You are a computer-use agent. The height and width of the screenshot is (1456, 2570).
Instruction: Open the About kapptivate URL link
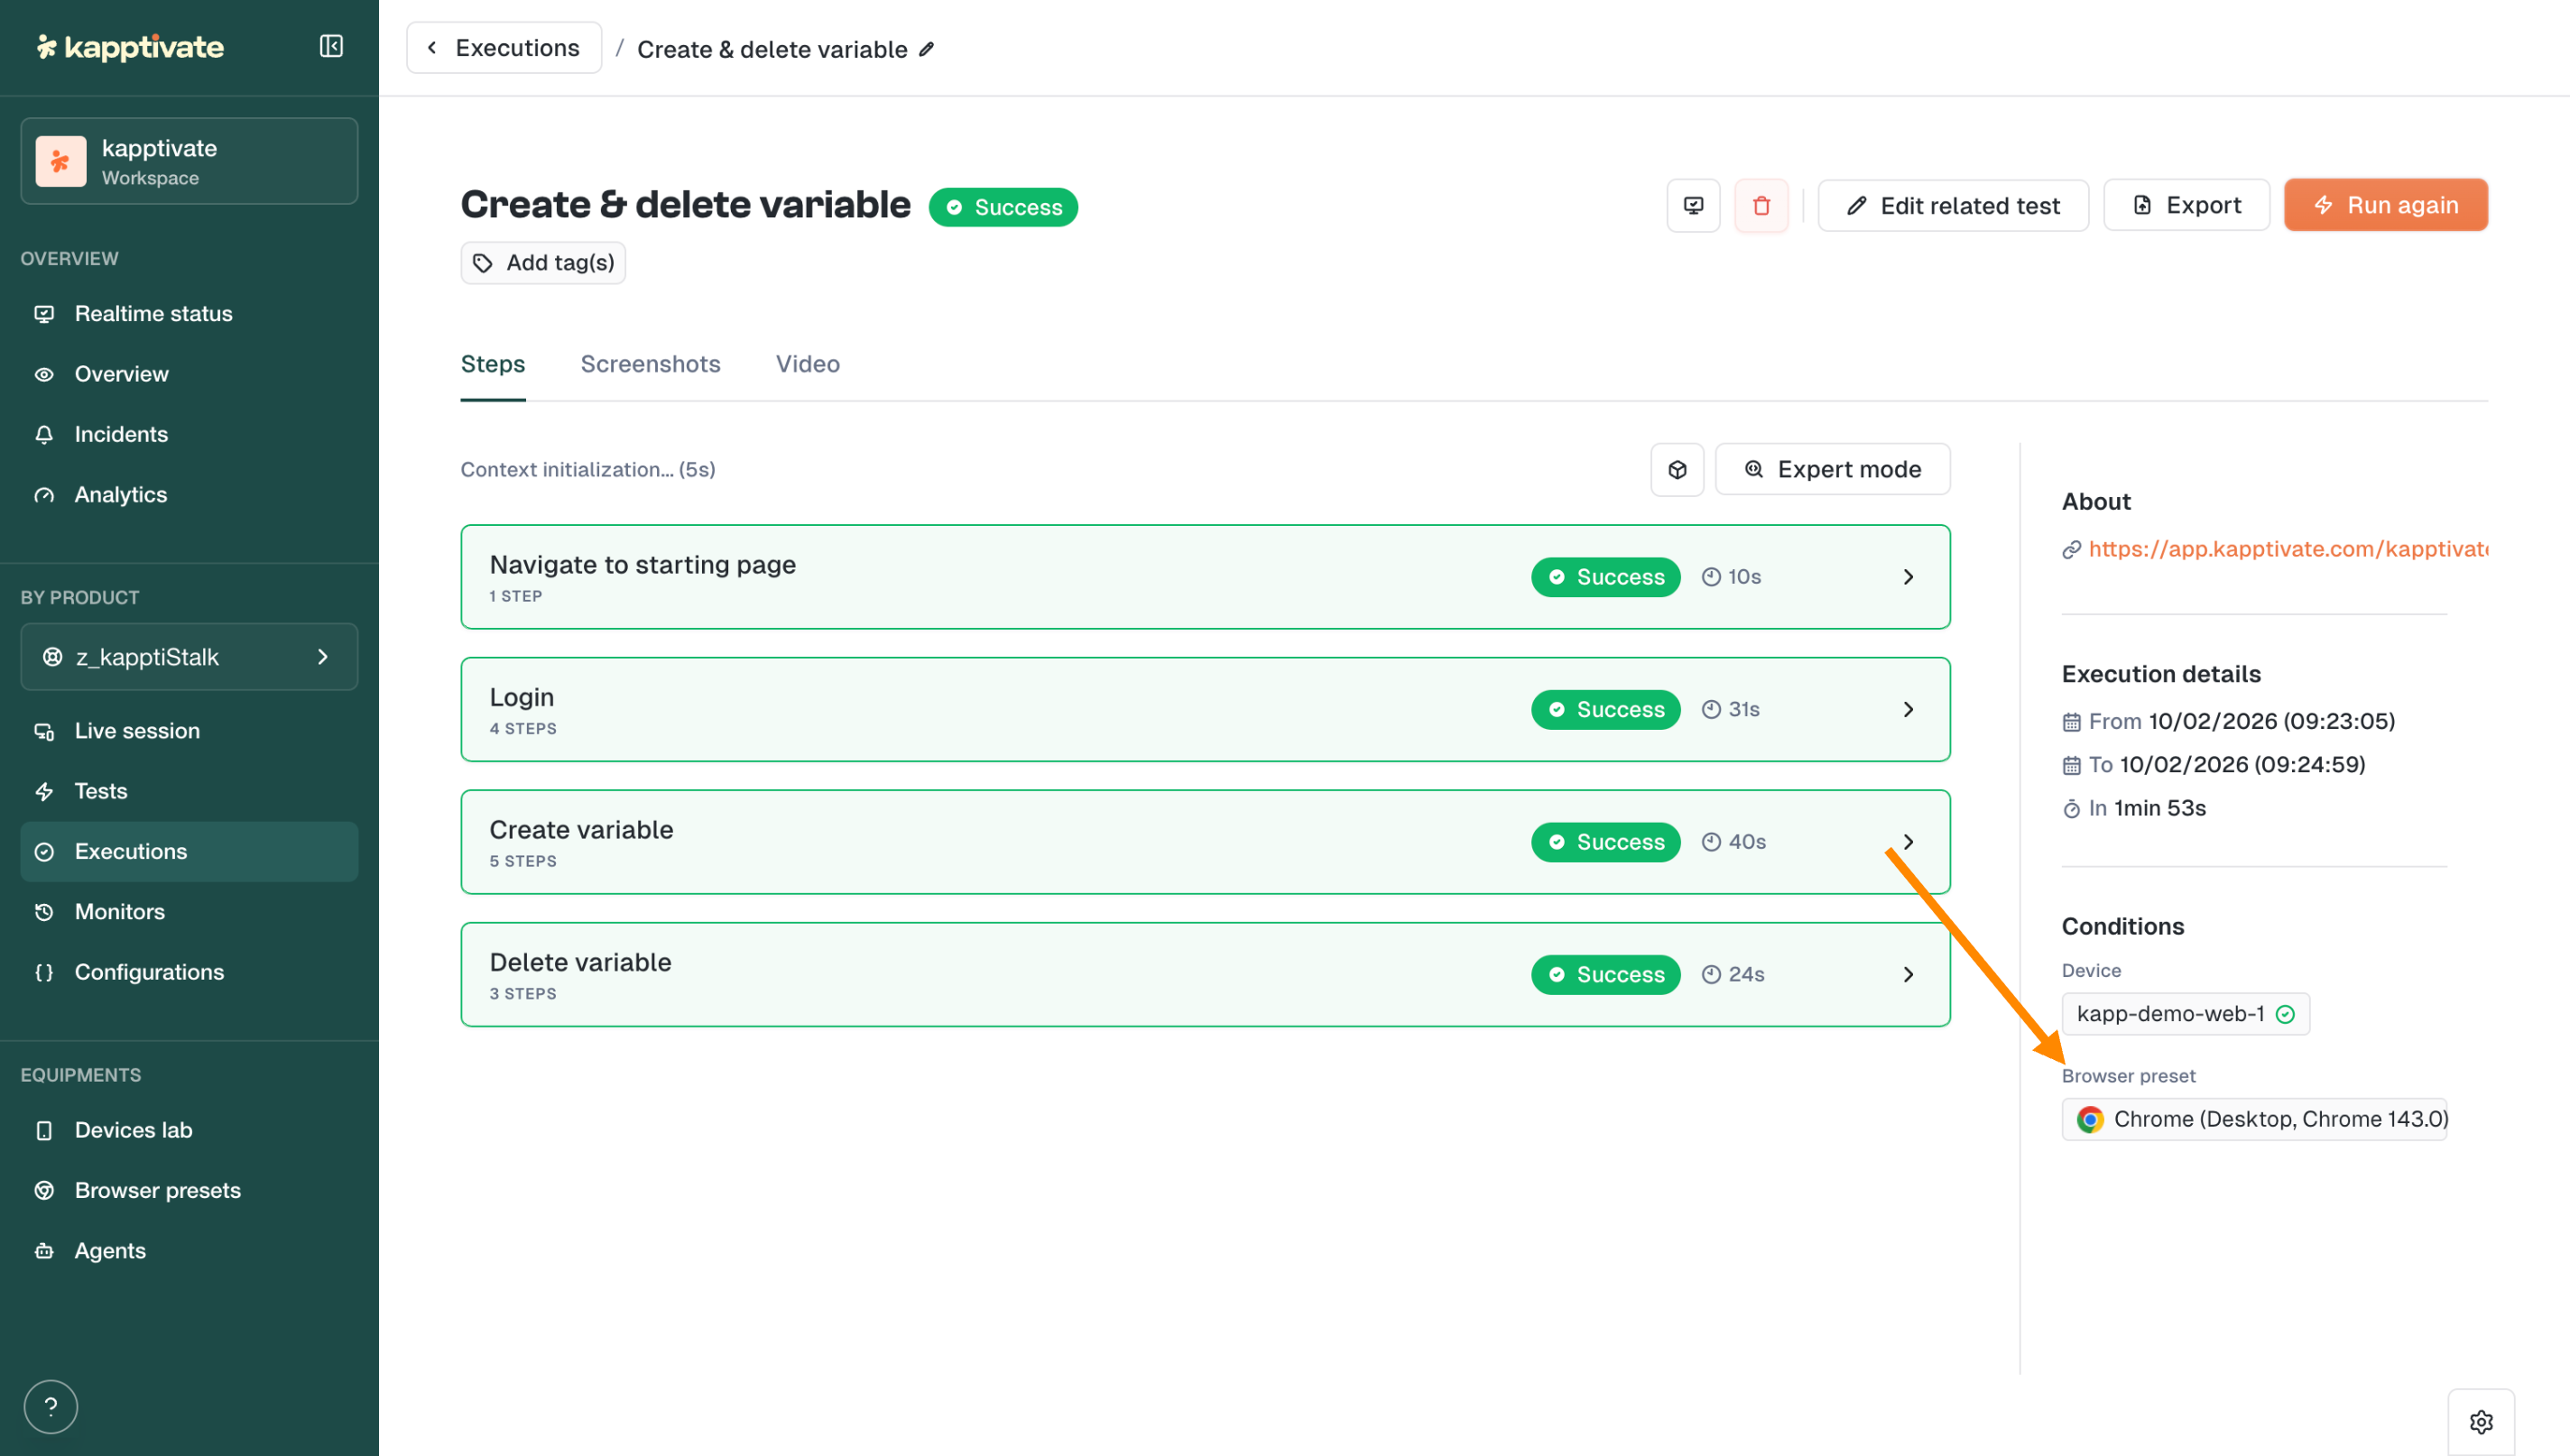2286,549
